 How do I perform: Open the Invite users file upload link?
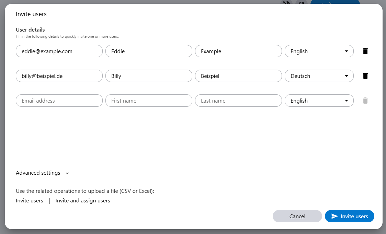click(x=30, y=201)
